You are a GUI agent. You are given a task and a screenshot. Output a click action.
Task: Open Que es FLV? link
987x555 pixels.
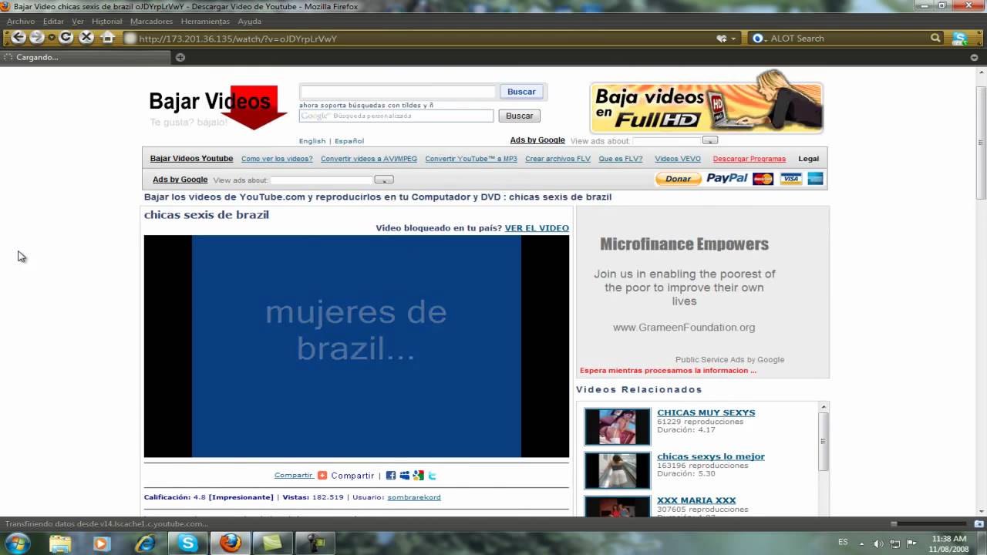tap(621, 159)
